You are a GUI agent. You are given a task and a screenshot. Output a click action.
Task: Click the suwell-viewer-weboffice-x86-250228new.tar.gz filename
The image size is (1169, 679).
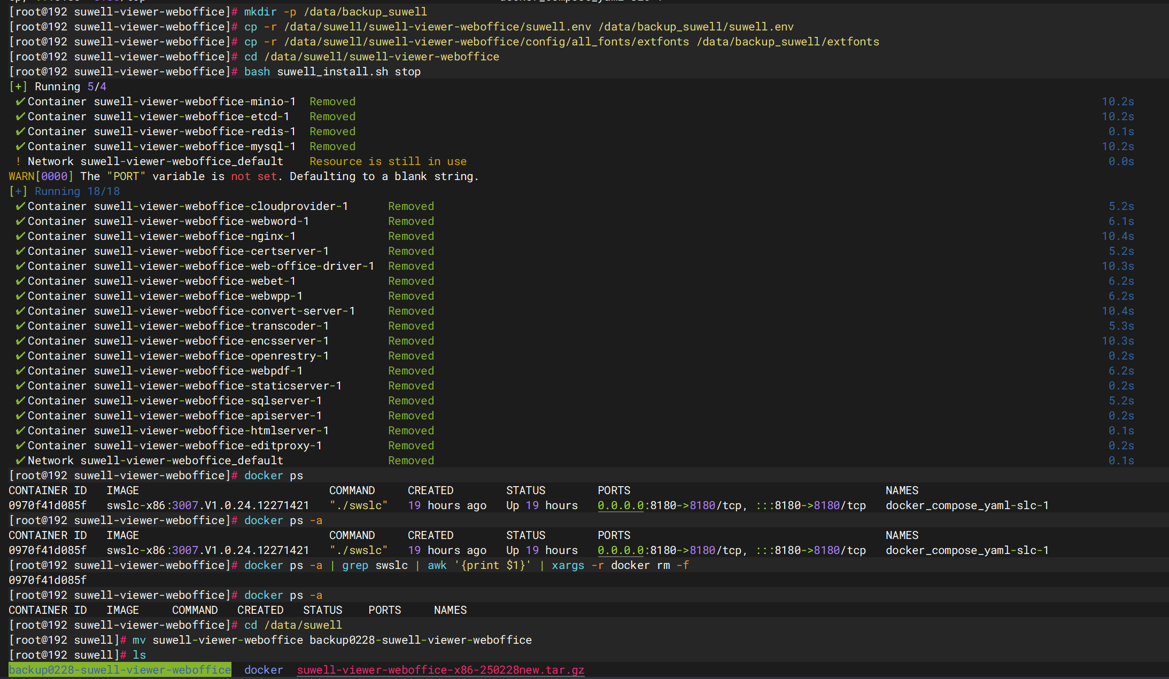[440, 670]
